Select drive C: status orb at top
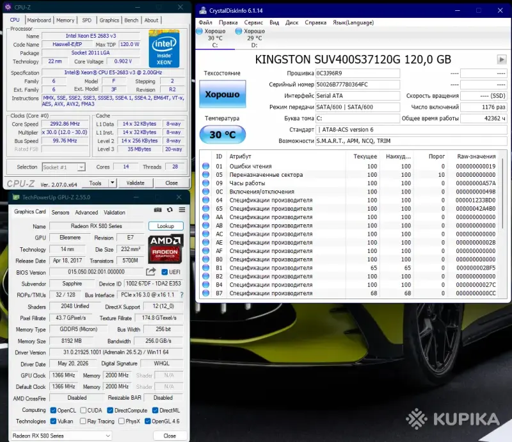 pos(199,31)
